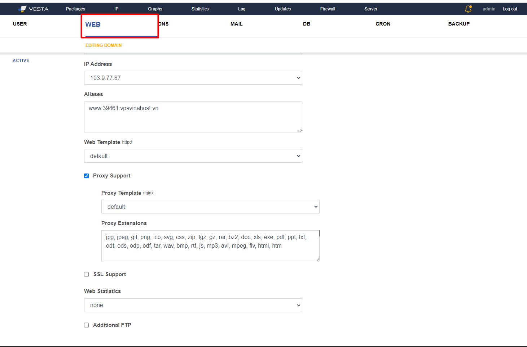Open the notifications bell icon
Screen dimensions: 527x347
(x=468, y=9)
